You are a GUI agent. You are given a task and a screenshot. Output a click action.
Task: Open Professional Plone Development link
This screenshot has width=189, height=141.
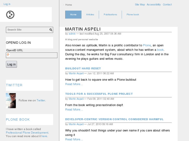27,133
